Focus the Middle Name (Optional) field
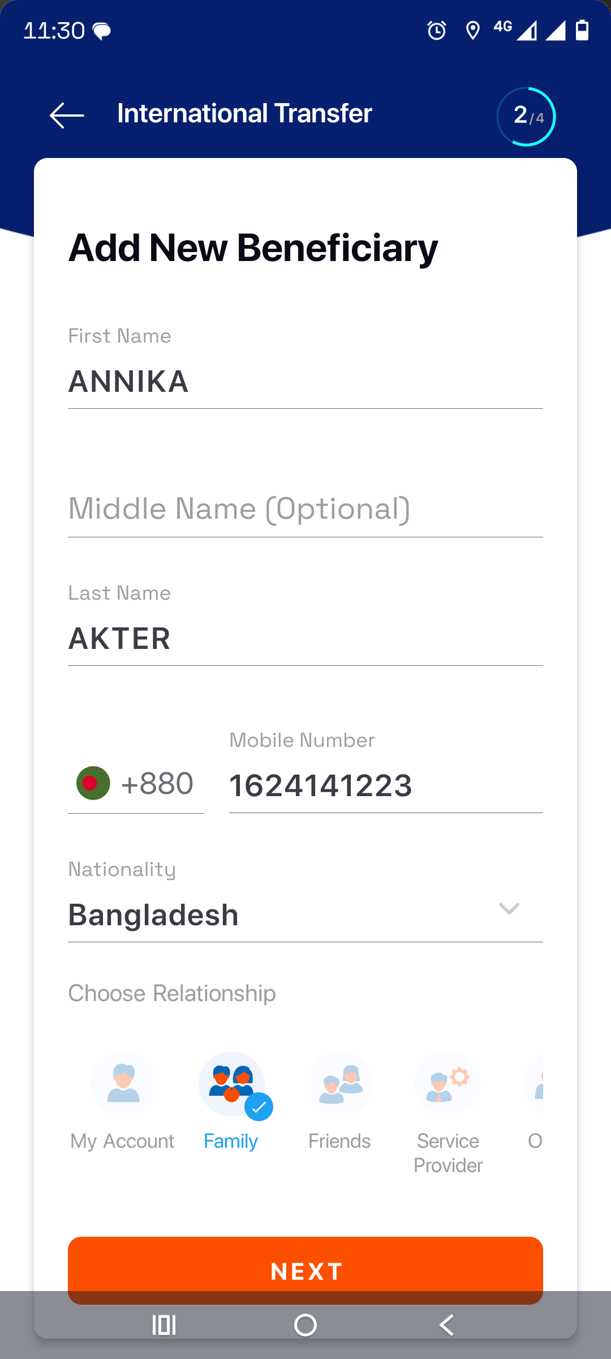611x1359 pixels. (305, 508)
